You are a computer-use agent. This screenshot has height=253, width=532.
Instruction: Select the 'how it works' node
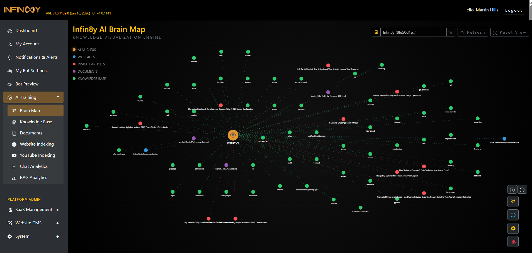(x=451, y=108)
